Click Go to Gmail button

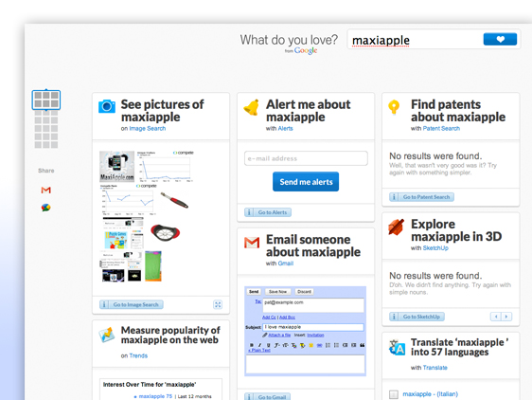(x=267, y=397)
